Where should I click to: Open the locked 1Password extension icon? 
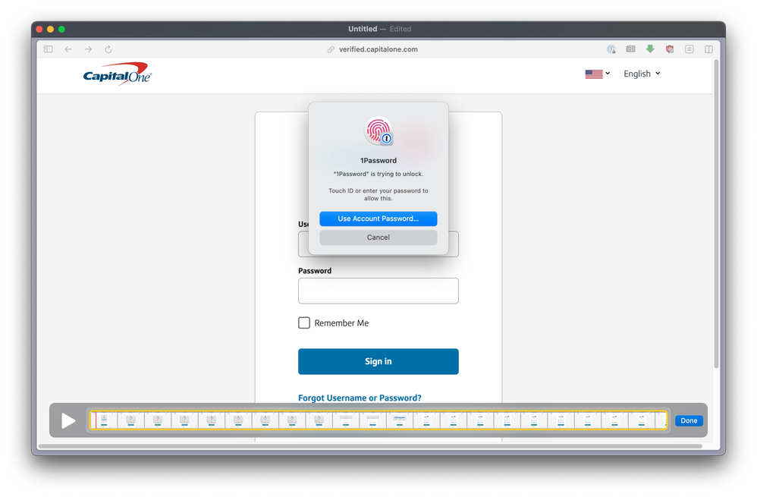611,49
